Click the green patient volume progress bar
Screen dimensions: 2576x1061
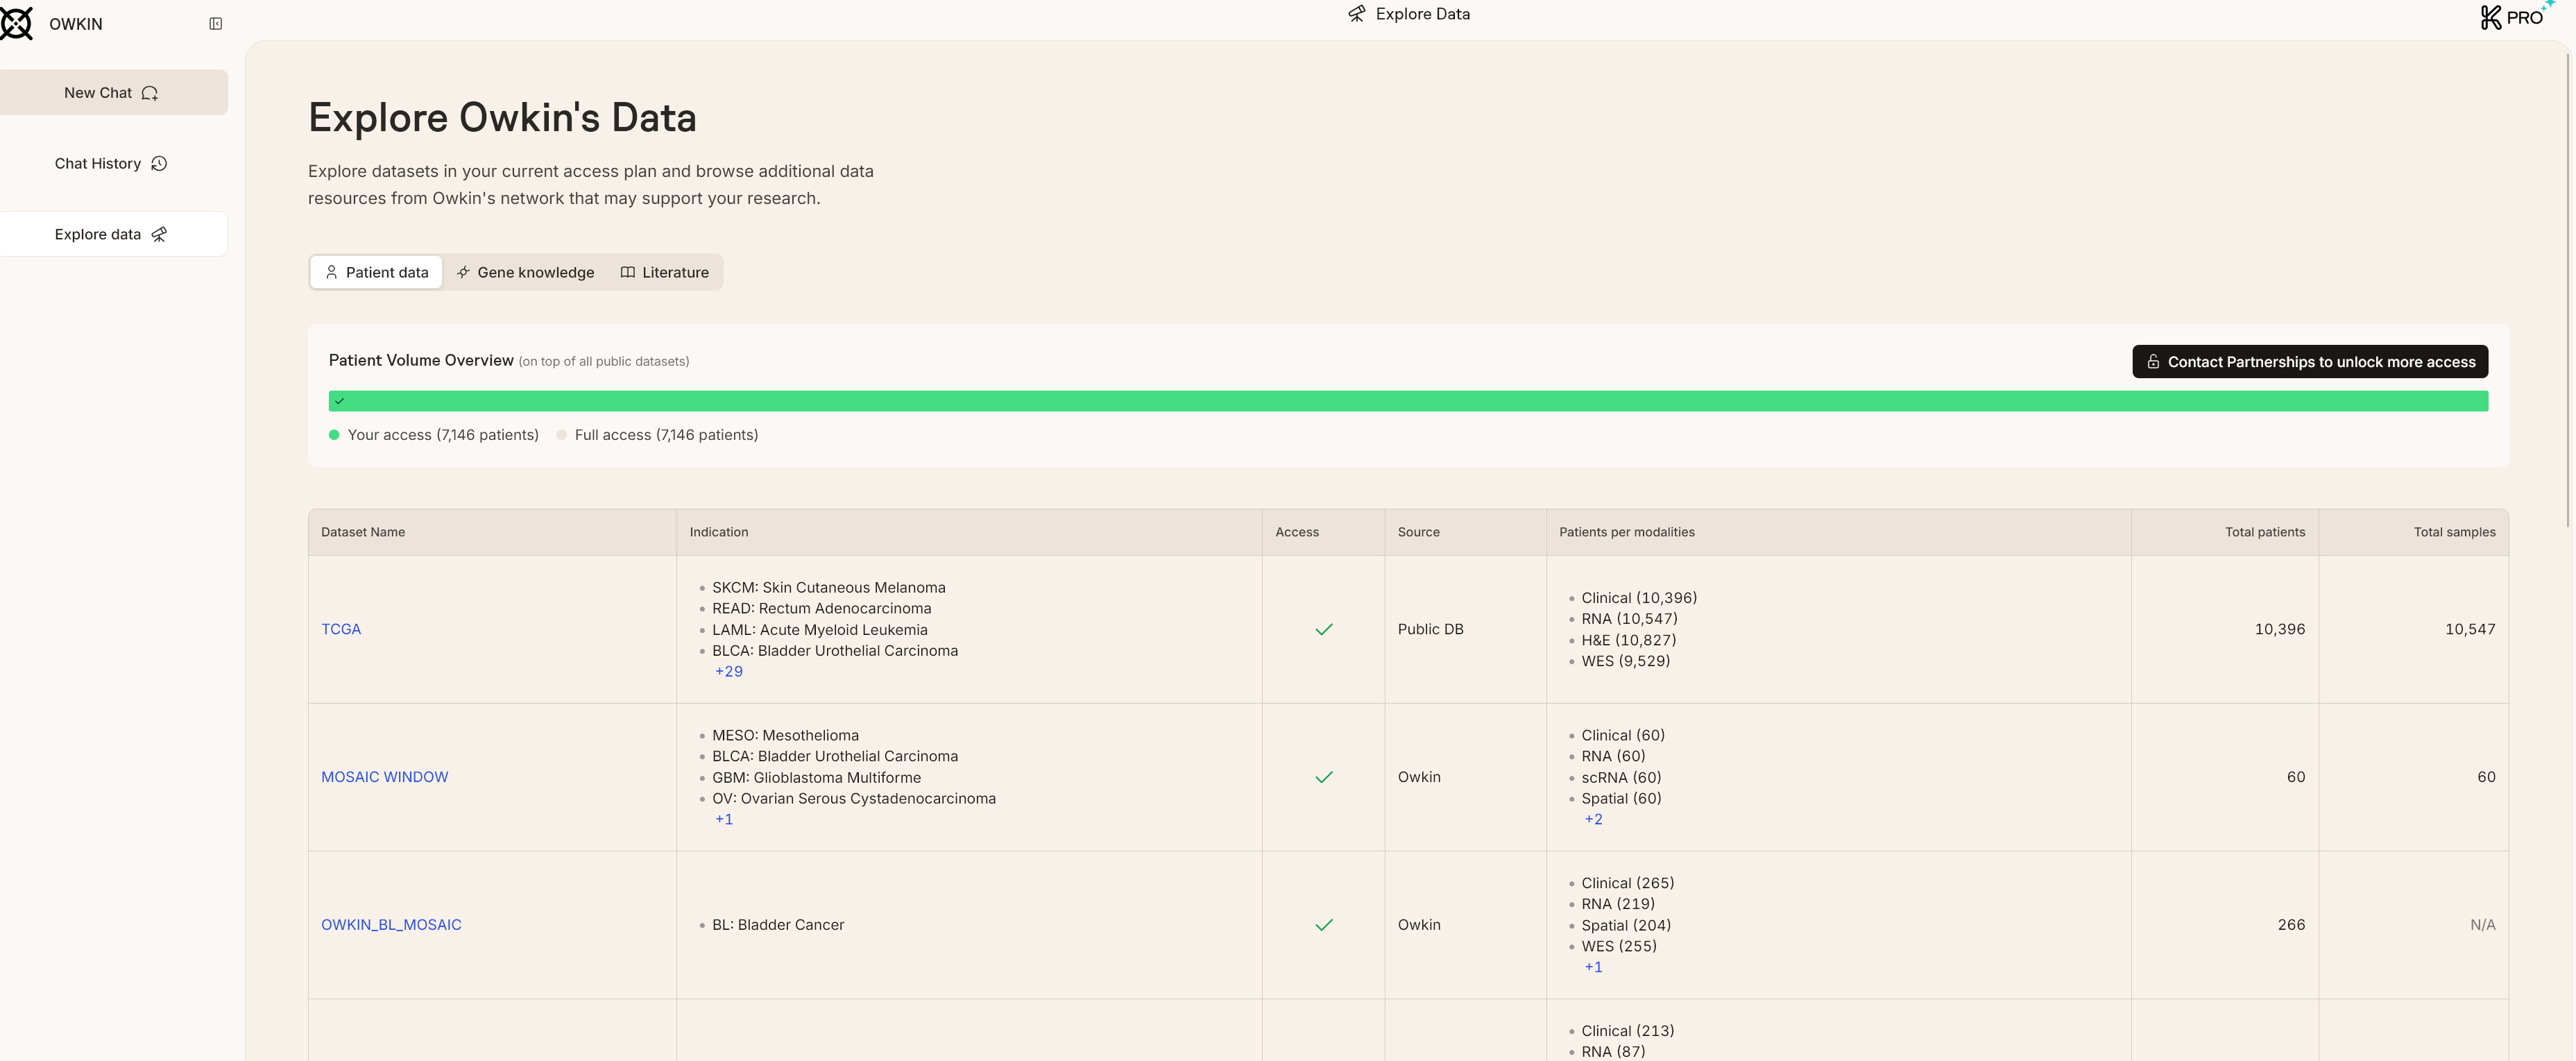[1407, 401]
